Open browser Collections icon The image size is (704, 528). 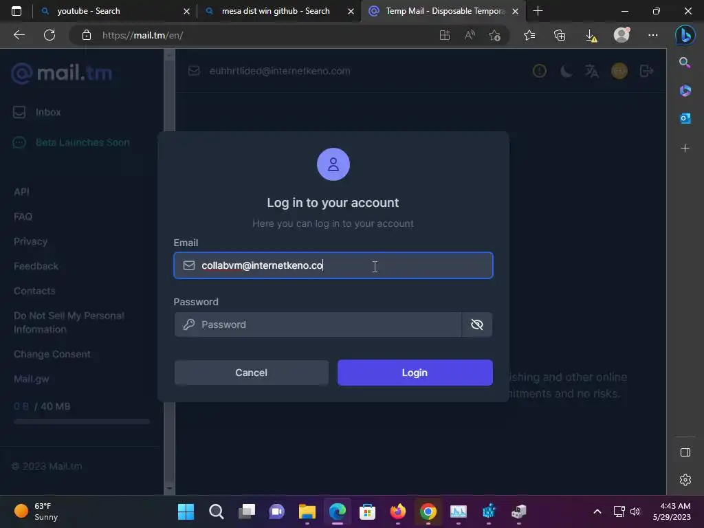tap(560, 35)
